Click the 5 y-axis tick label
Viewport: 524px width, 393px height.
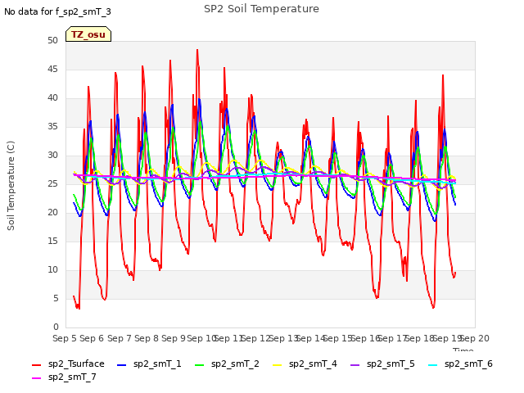point(56,298)
